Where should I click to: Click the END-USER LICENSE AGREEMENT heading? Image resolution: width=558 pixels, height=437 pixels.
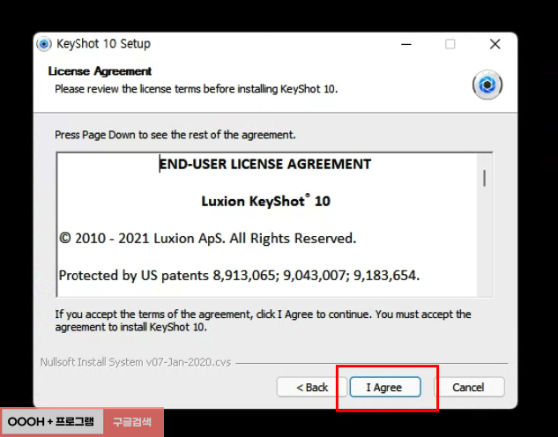tap(265, 164)
